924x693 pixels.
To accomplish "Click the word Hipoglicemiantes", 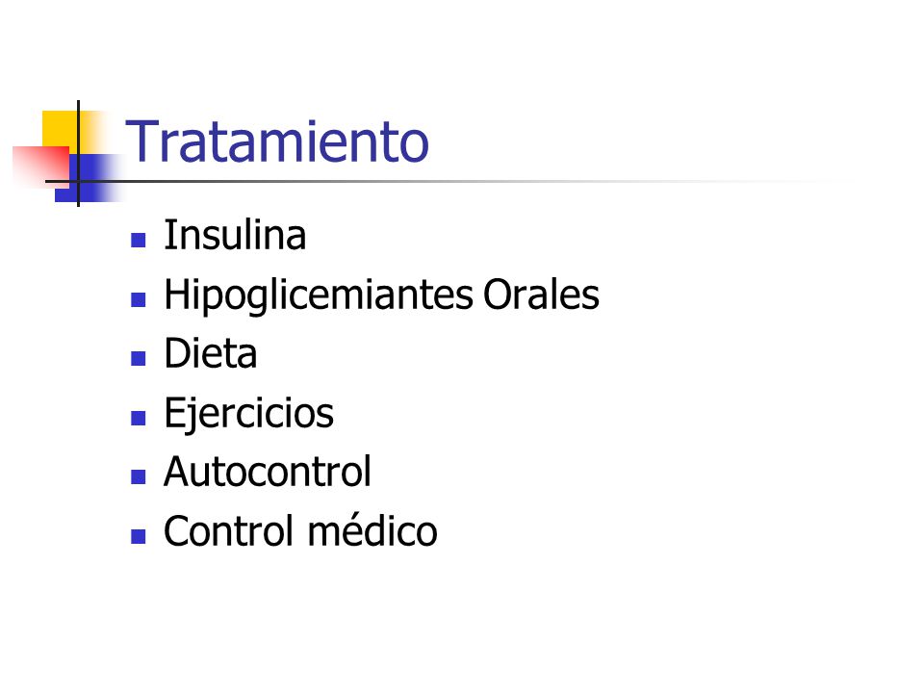I will 319,295.
